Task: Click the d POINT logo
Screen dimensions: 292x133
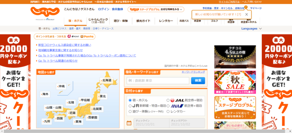Action: click(x=73, y=36)
